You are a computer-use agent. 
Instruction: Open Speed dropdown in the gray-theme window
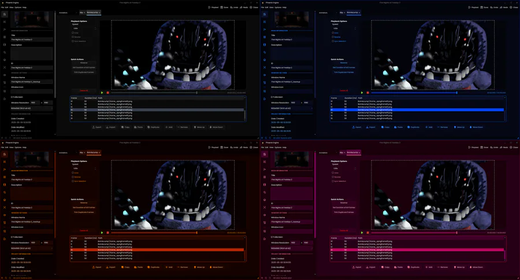[x=84, y=28]
